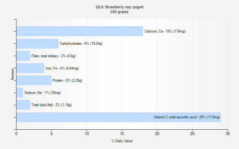Click the x-axis tick label '10'
239x149 pixels.
point(87,134)
